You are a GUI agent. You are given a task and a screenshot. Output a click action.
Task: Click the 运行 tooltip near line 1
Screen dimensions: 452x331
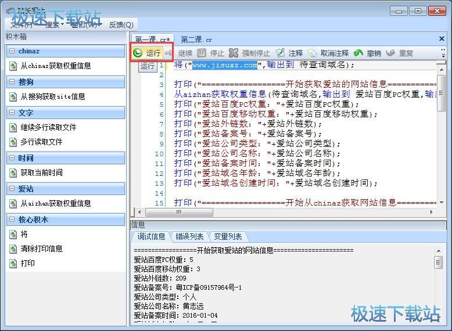click(x=148, y=66)
